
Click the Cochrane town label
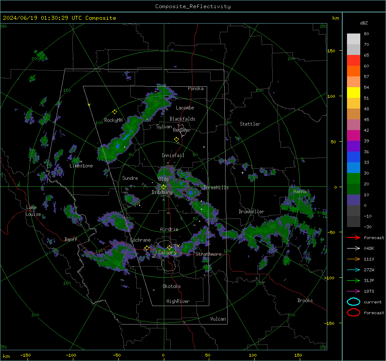(x=140, y=240)
